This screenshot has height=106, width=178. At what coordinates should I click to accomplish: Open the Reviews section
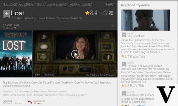click(x=8, y=101)
